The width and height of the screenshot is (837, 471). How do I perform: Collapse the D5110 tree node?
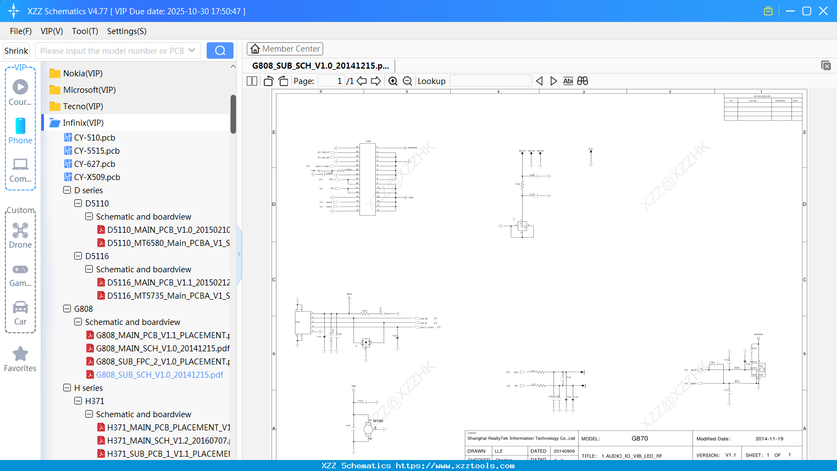77,203
